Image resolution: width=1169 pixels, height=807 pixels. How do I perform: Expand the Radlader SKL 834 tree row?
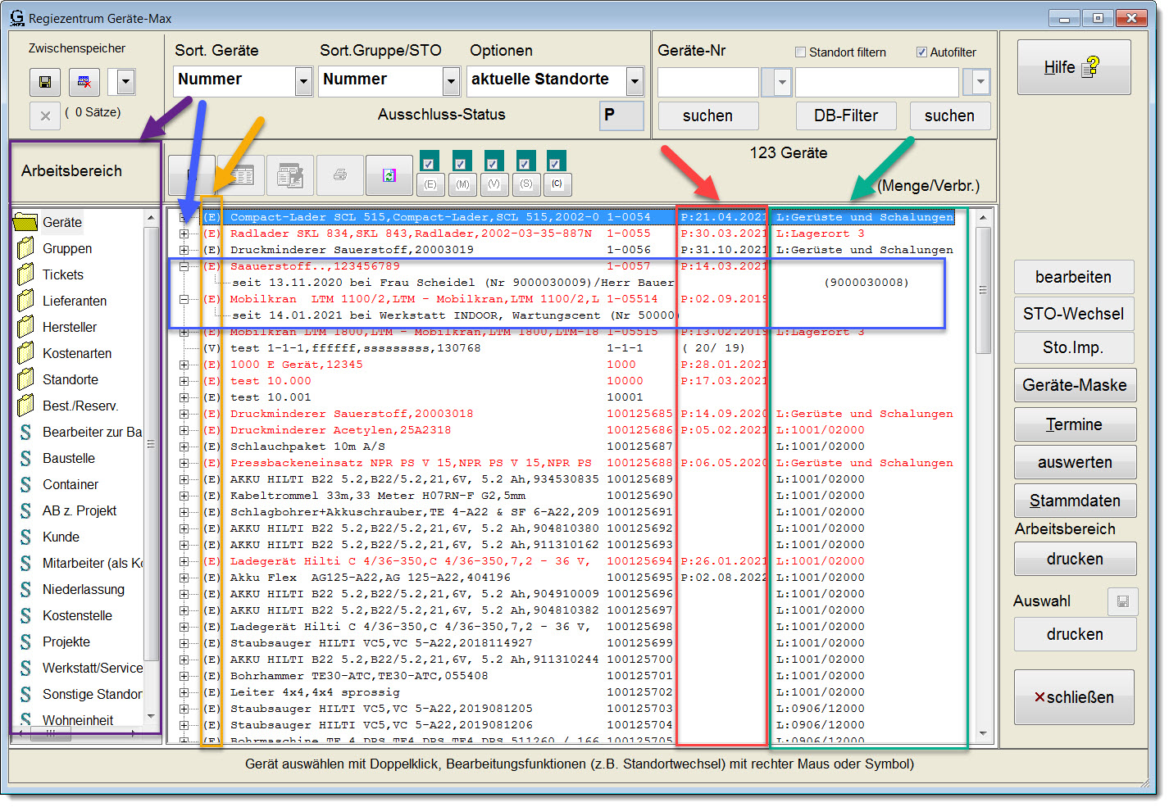coord(184,233)
